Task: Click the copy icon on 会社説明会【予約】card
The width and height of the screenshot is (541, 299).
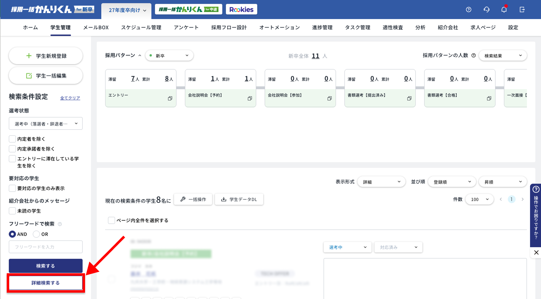Action: pyautogui.click(x=250, y=99)
